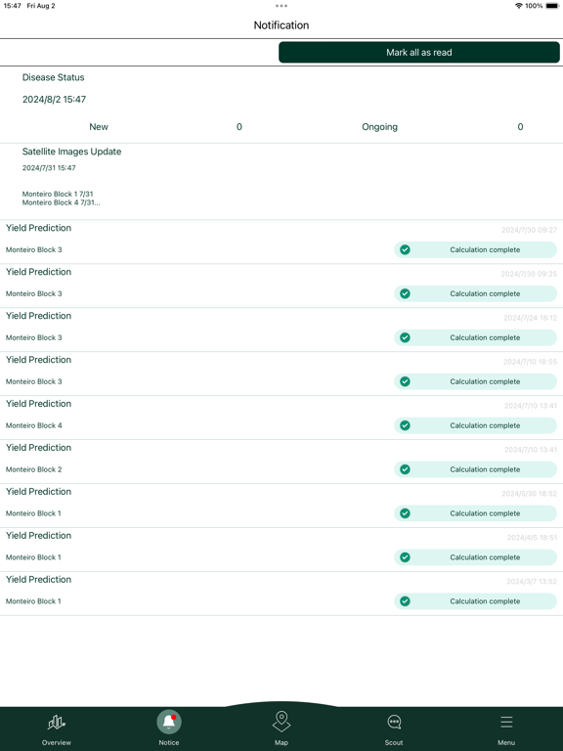Tap the New disease count label
Image resolution: width=563 pixels, height=751 pixels.
click(99, 127)
